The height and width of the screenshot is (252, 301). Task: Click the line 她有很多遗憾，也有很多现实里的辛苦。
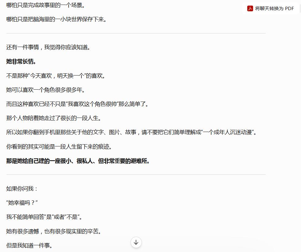(x=54, y=231)
